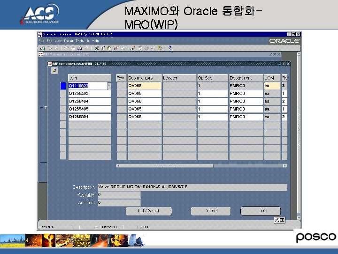
Task: Open the View menu
Action: (58, 40)
